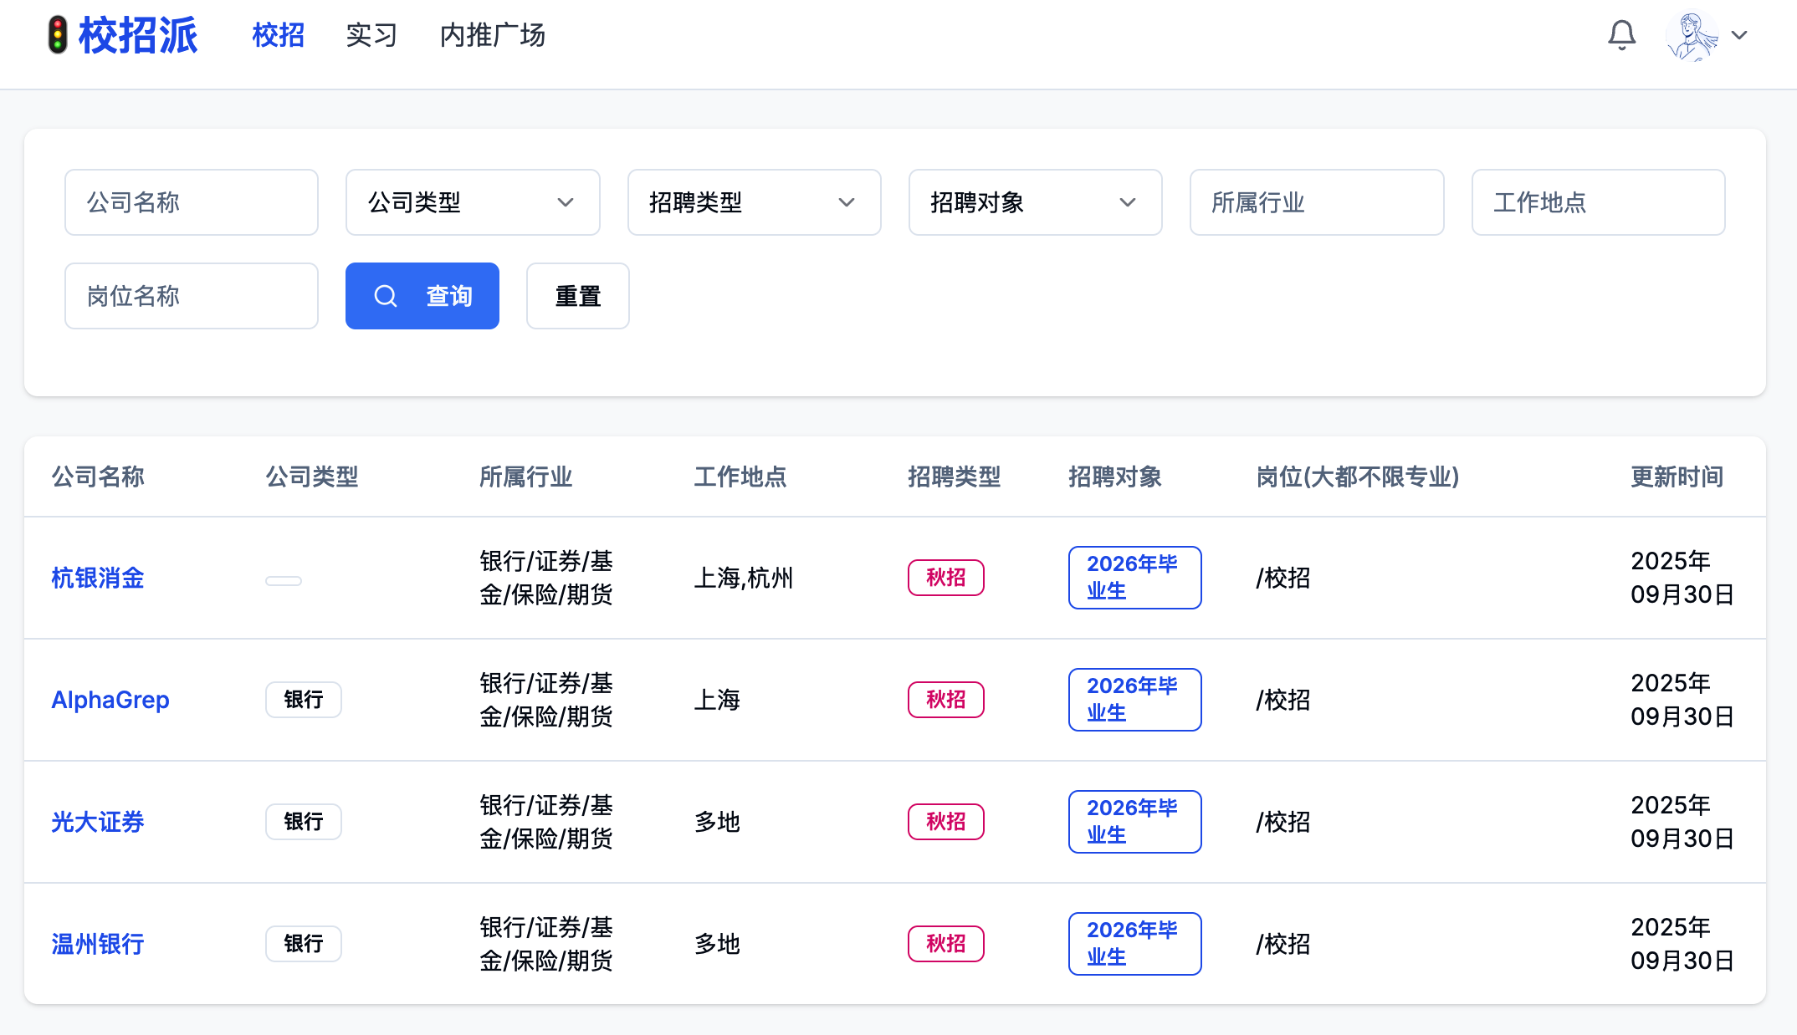This screenshot has height=1035, width=1797.
Task: Select the 校招 navigation tab
Action: point(279,35)
